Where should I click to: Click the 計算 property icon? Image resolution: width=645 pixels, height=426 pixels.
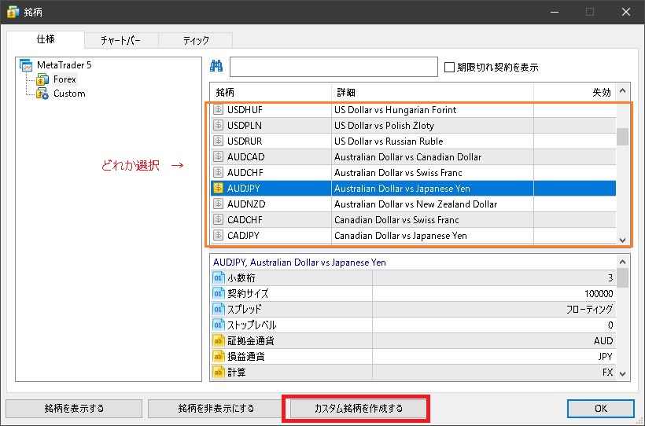[219, 372]
